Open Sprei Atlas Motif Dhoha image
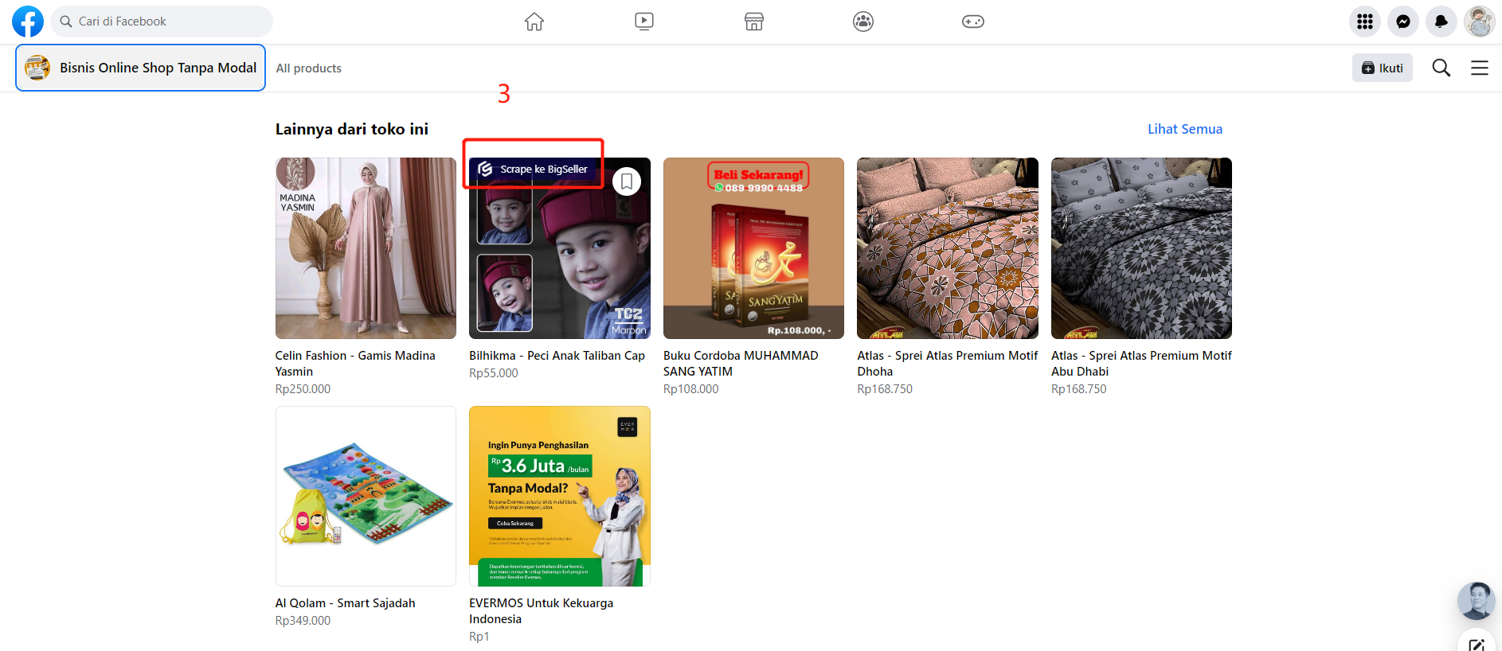This screenshot has width=1502, height=651. 948,248
